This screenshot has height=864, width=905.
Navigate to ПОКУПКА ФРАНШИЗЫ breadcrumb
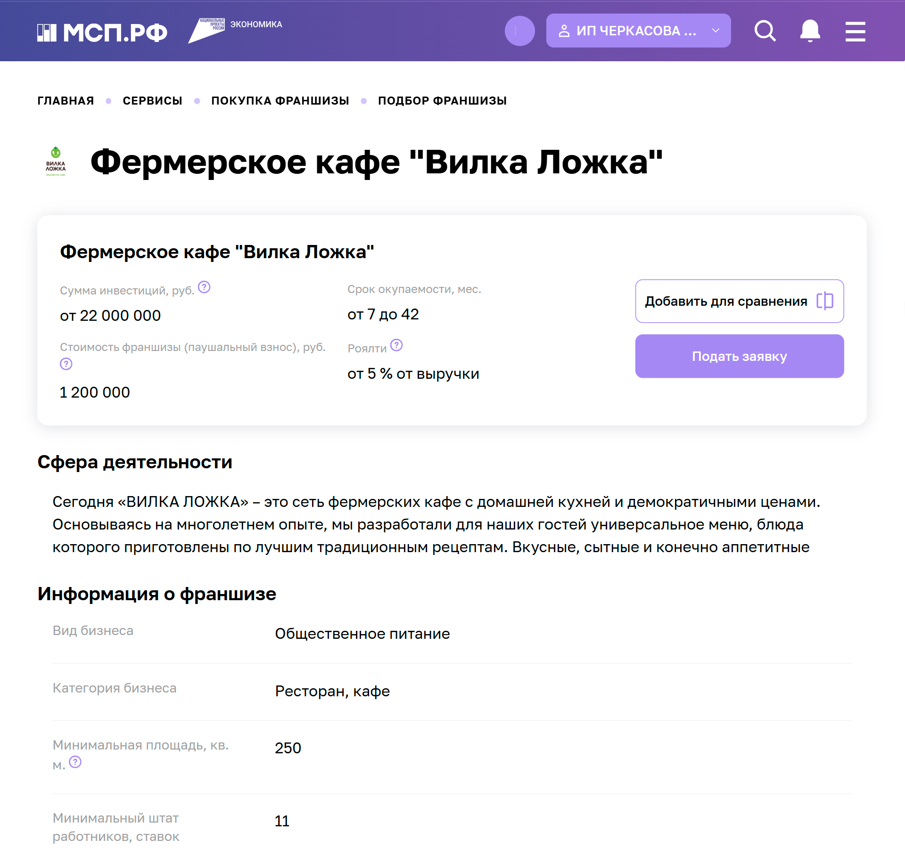click(x=280, y=101)
